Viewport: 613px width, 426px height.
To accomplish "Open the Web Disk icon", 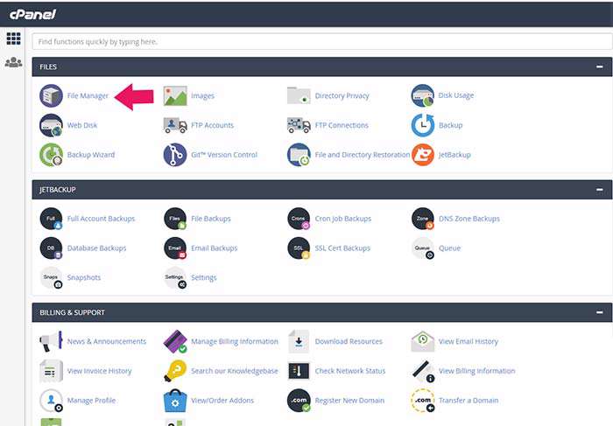I will pos(51,125).
